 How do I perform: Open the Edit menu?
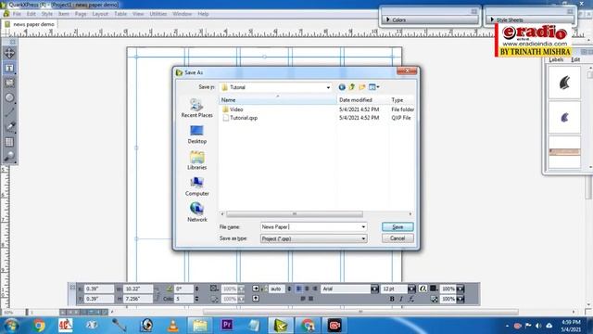31,14
